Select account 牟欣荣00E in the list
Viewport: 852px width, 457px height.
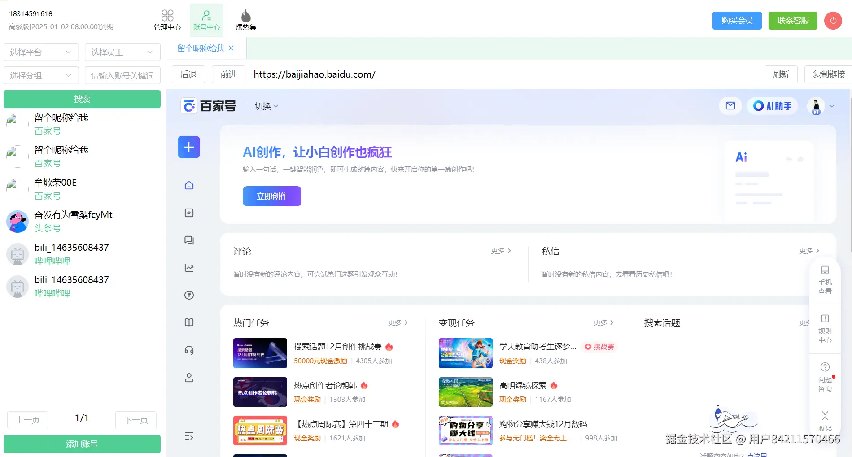[x=82, y=189]
